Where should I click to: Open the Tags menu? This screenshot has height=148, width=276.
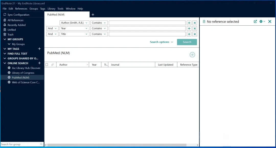click(x=43, y=9)
